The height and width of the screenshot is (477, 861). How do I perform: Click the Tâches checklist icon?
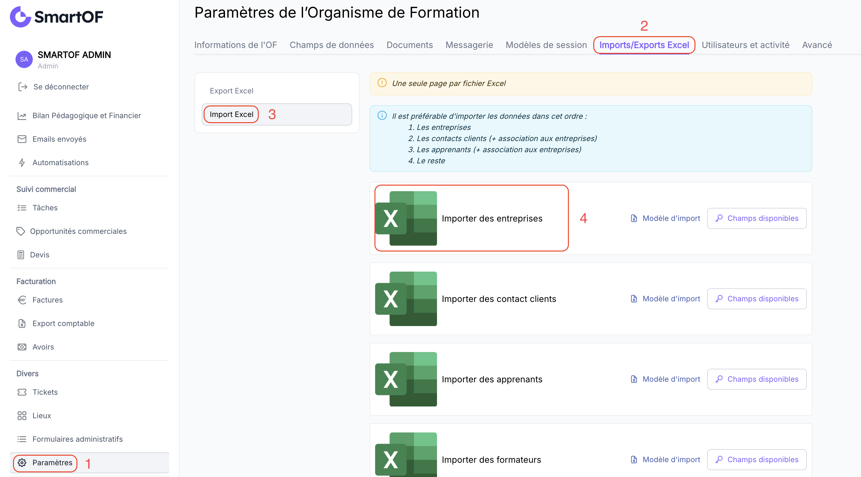[22, 208]
